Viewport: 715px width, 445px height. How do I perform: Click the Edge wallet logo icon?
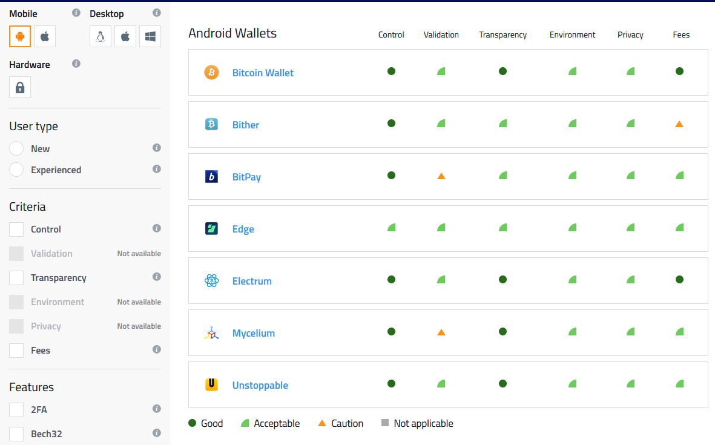pyautogui.click(x=211, y=228)
